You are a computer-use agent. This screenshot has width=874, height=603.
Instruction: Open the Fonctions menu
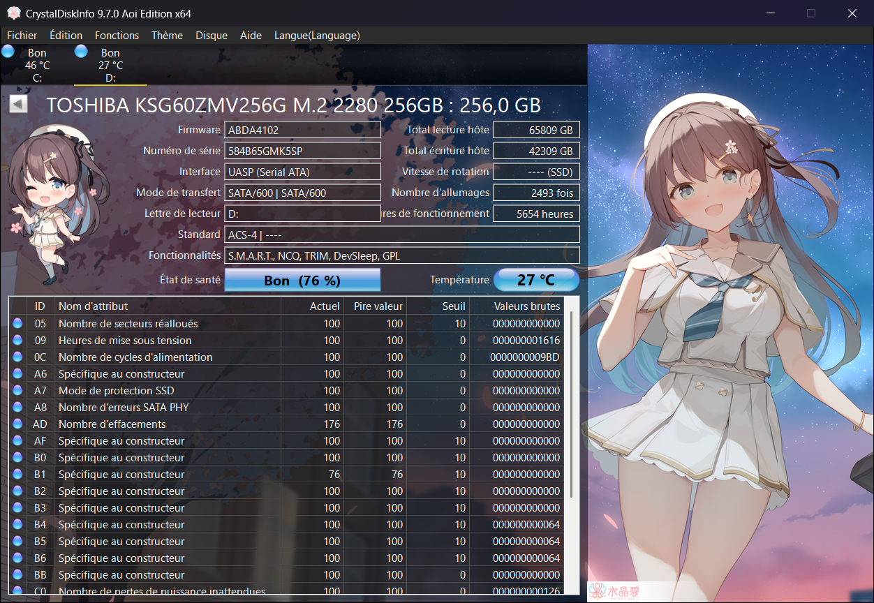coord(117,36)
